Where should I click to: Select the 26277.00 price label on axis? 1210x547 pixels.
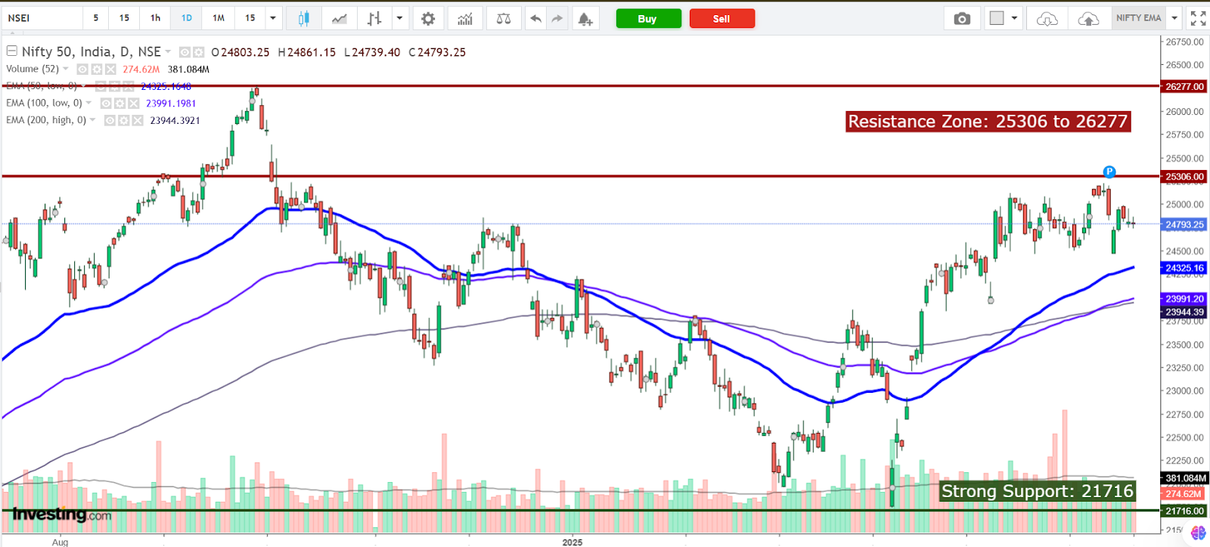click(1184, 87)
